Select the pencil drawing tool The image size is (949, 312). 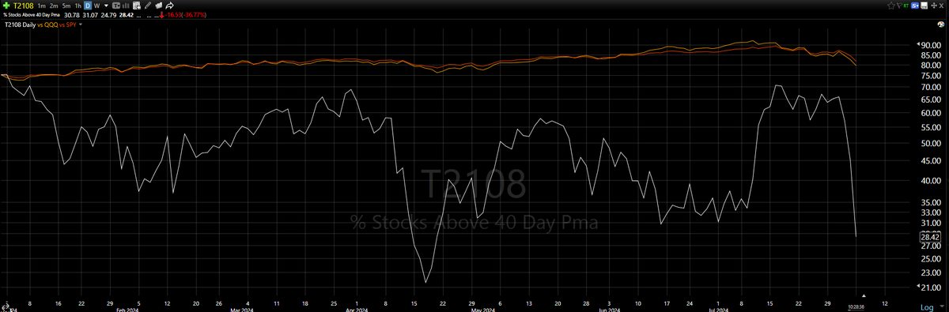point(148,6)
